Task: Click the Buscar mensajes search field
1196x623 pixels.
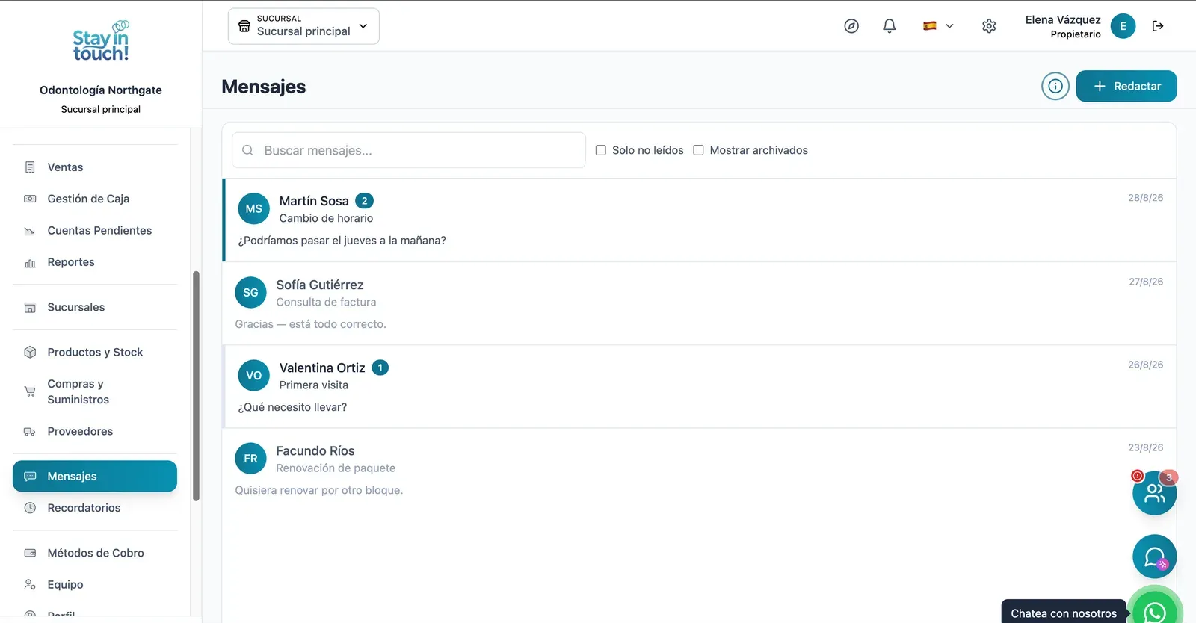Action: (409, 150)
